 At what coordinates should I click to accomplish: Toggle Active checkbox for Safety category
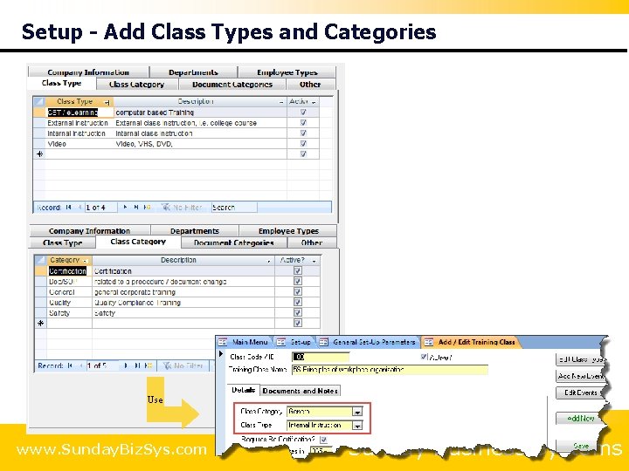tap(298, 312)
